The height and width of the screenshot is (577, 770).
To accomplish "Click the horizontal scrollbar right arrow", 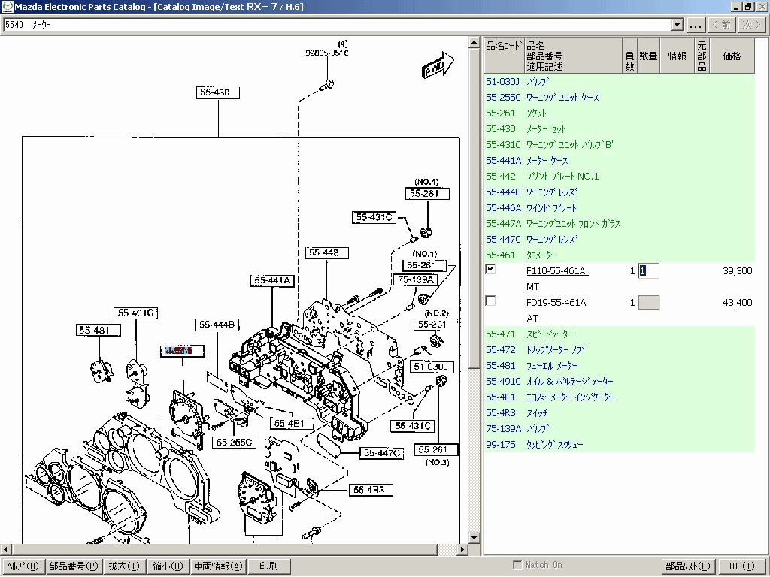I will [462, 549].
